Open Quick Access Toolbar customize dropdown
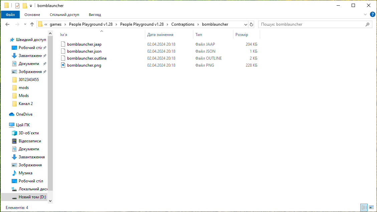Screen dimensions: 377x212 (x=31, y=6)
